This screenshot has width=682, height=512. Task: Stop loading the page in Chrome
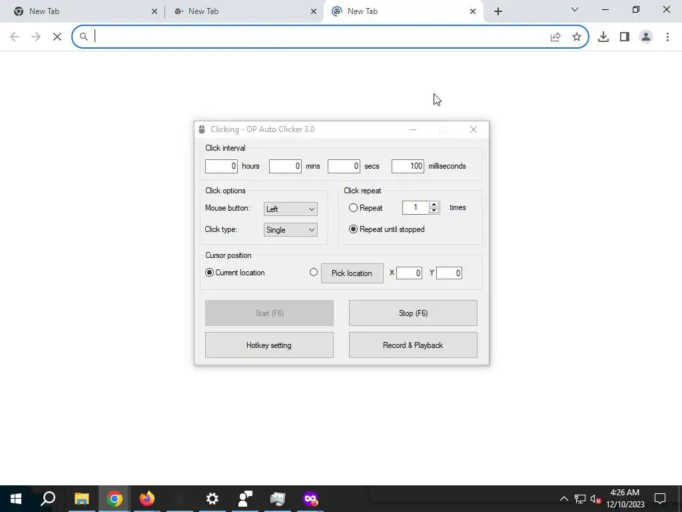point(57,37)
